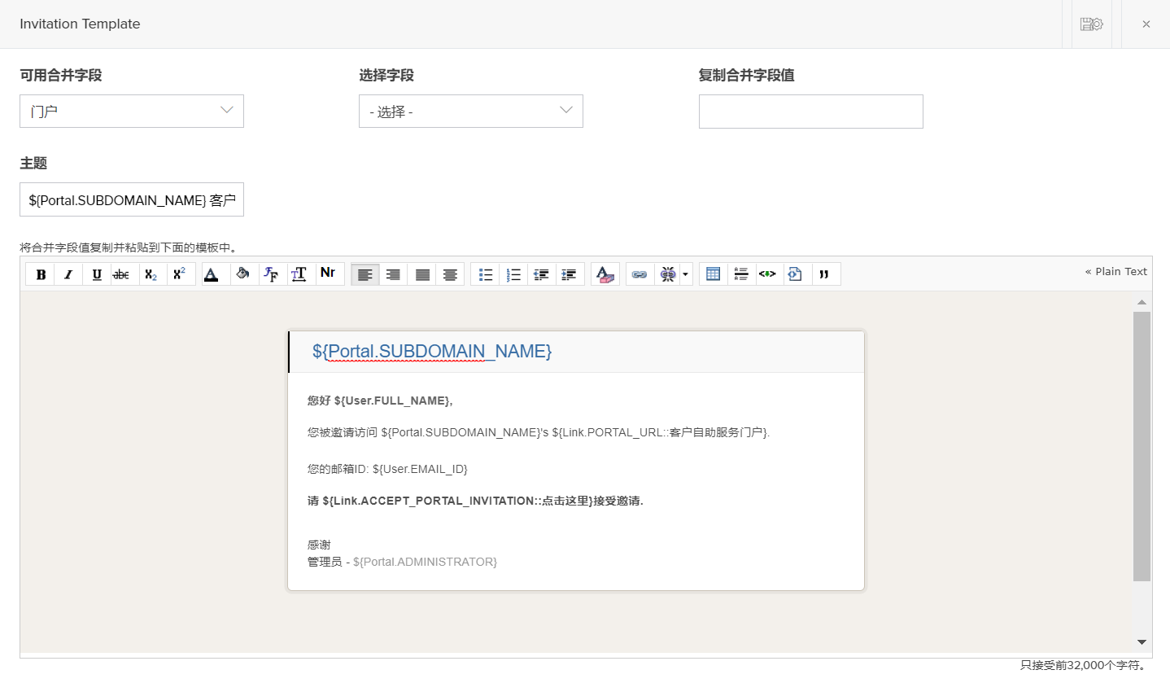Insert a table into the template
1170x683 pixels.
[713, 274]
